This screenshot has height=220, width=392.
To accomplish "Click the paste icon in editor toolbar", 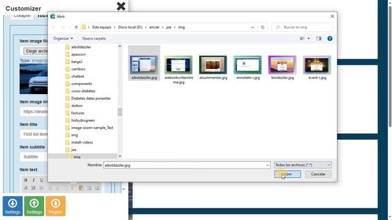I will pyautogui.click(x=81, y=188).
